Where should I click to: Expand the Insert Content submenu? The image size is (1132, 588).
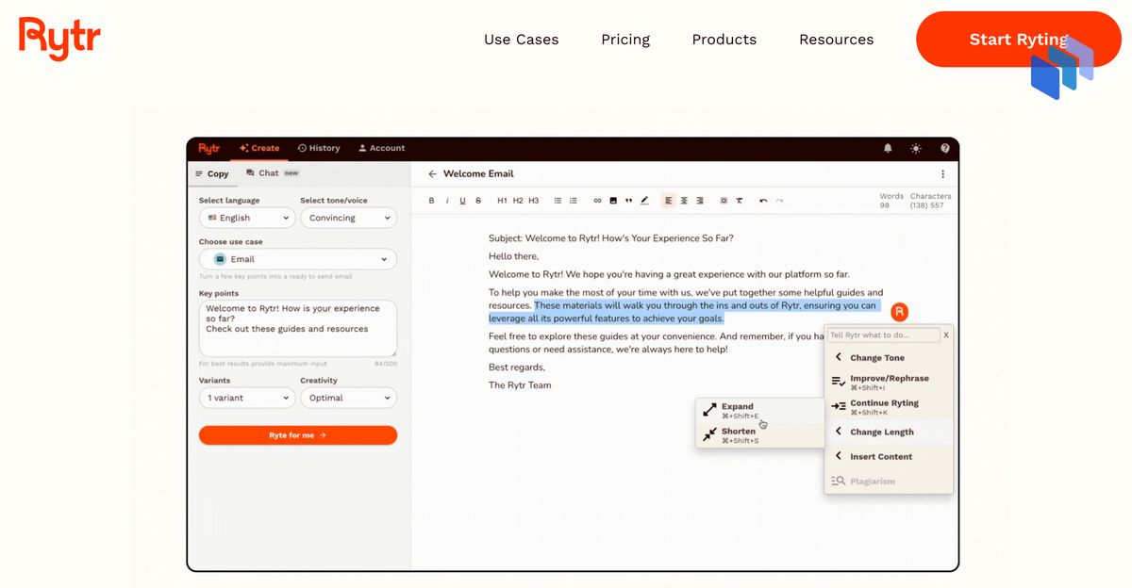(x=889, y=456)
